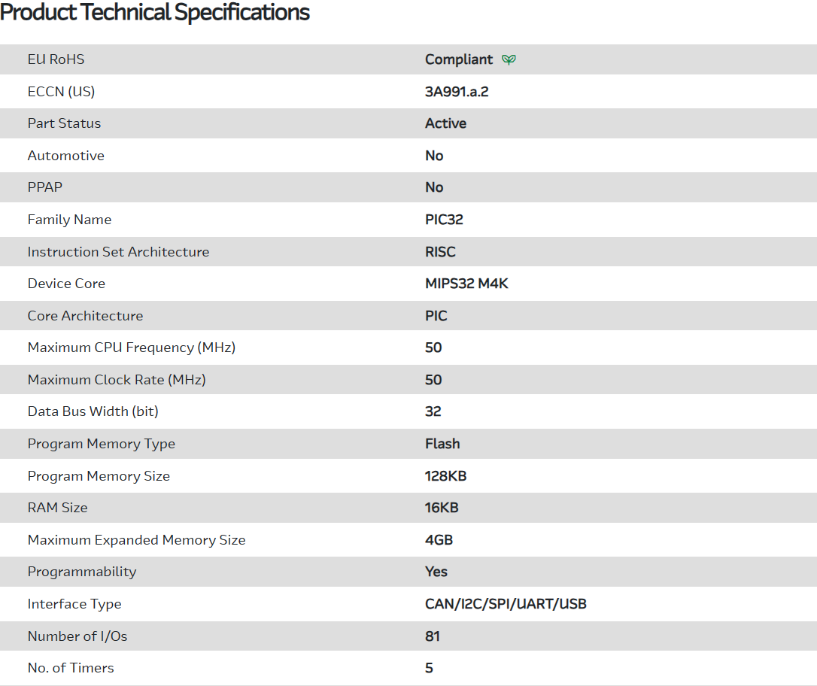Click the RAM Size value 16KB
This screenshot has height=686, width=817.
(442, 508)
